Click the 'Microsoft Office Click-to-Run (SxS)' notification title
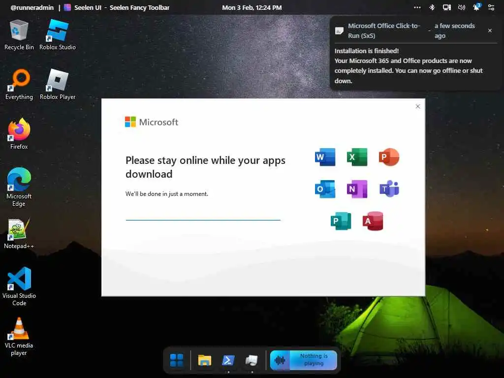Viewport: 504px width, 378px height. (384, 31)
